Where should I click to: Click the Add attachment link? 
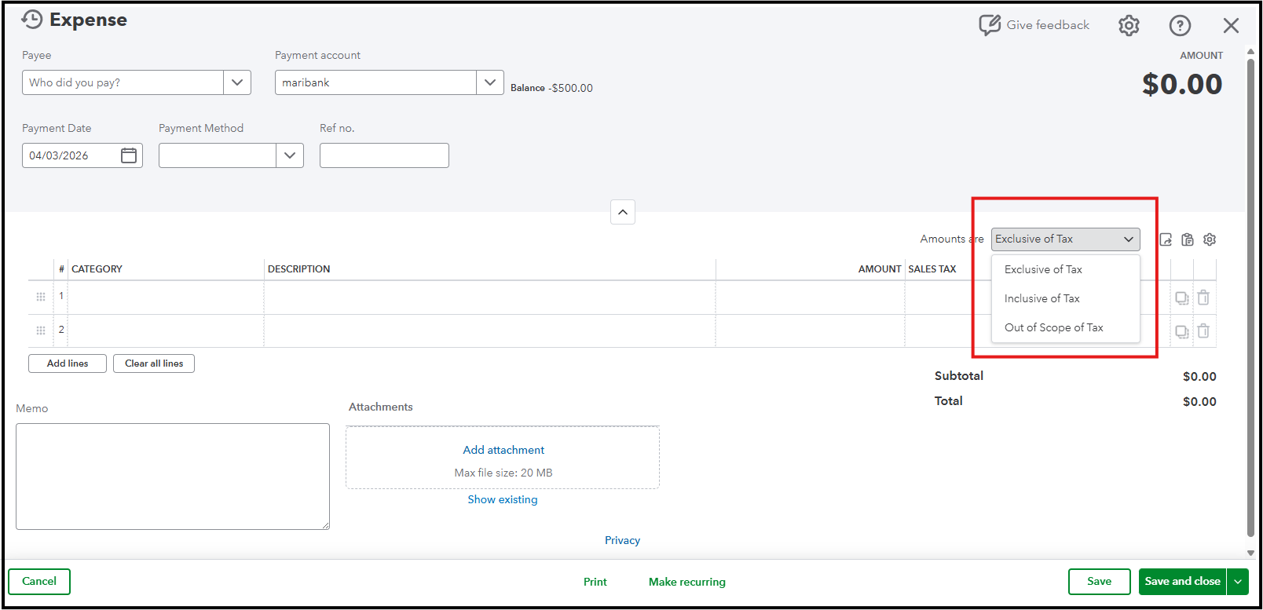point(503,450)
